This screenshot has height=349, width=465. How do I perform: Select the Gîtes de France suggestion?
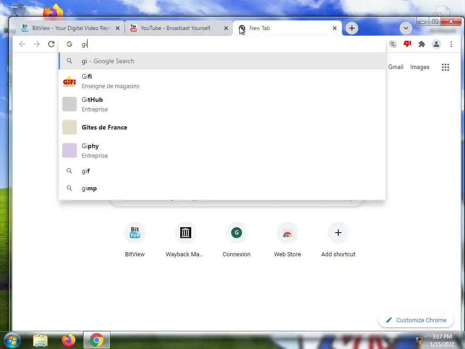coord(223,127)
